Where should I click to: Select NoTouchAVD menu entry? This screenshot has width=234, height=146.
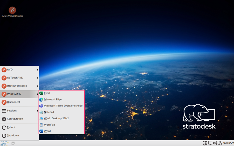(x=19, y=78)
